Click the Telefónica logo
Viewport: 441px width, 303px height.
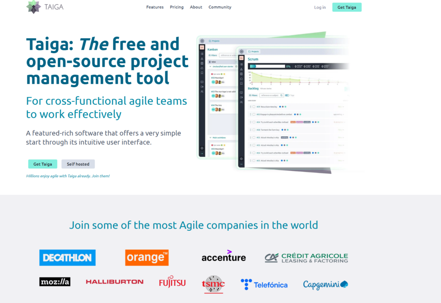coord(264,284)
